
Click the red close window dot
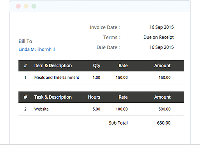pos(18,6)
